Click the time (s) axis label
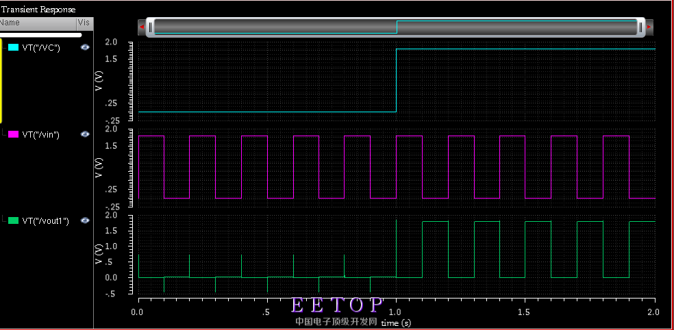674x330 pixels. tap(395, 322)
